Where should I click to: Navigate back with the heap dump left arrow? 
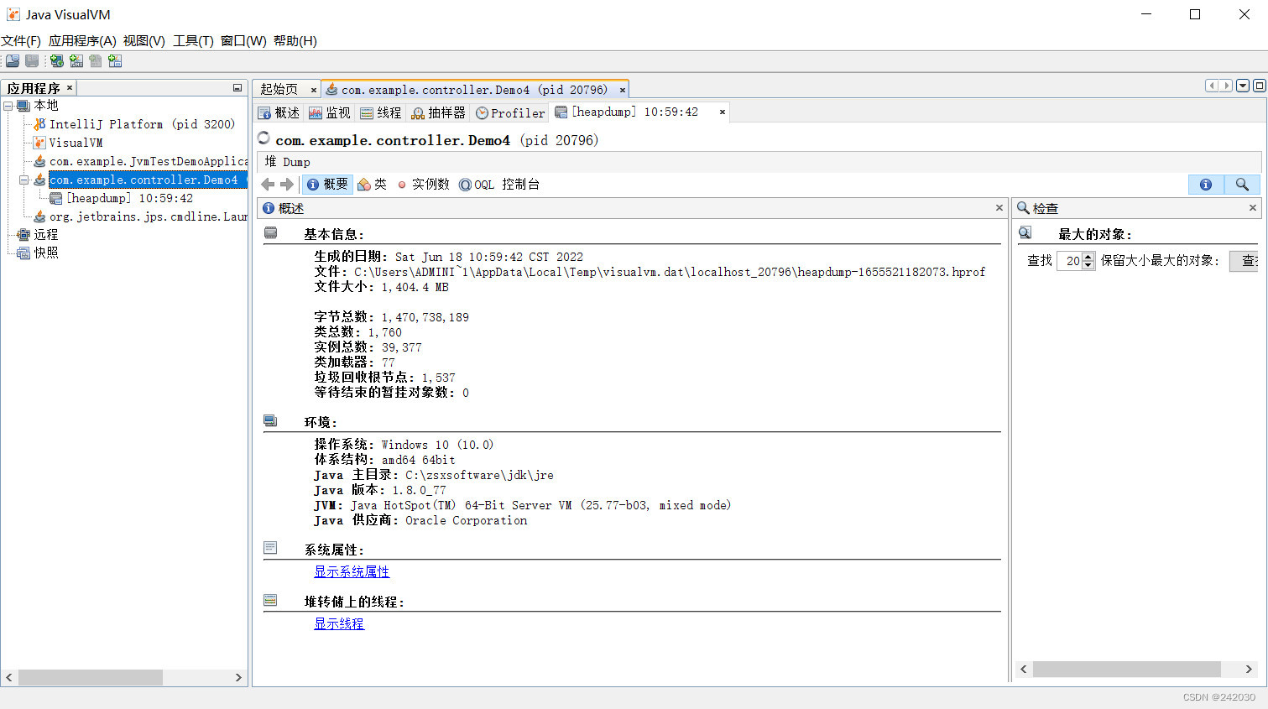[x=268, y=185]
